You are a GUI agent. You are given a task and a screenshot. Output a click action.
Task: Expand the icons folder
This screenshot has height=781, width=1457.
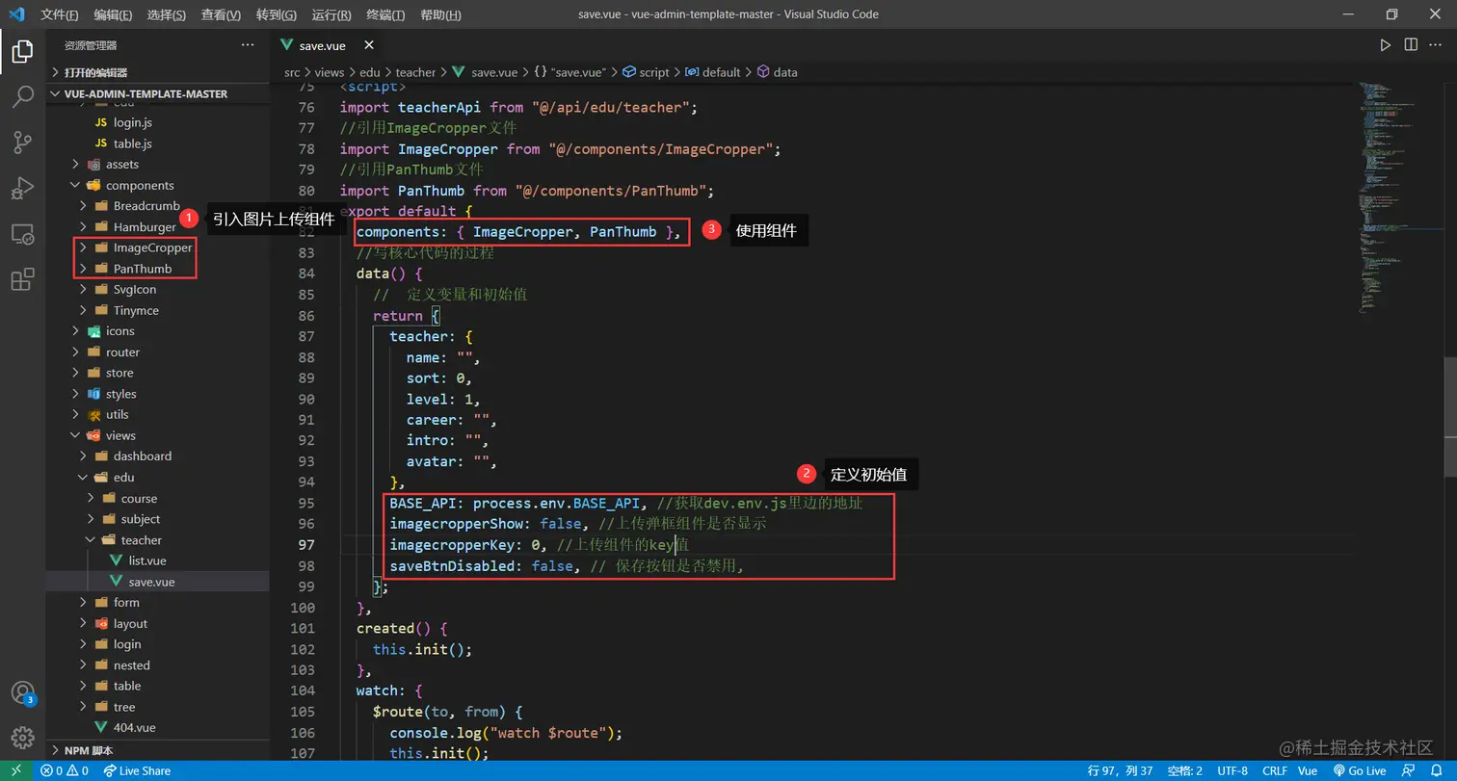157,331
